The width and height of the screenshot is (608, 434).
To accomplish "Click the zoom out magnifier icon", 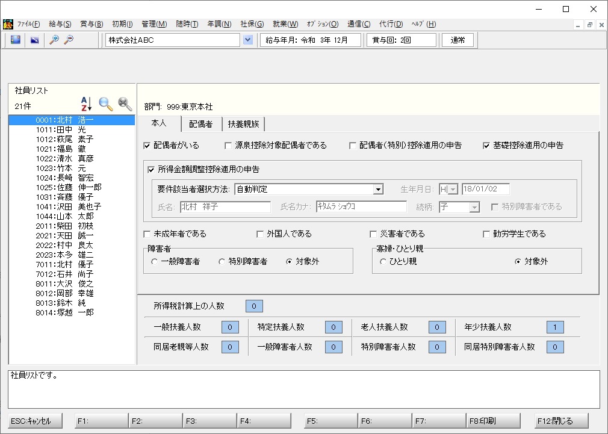I will tap(69, 40).
